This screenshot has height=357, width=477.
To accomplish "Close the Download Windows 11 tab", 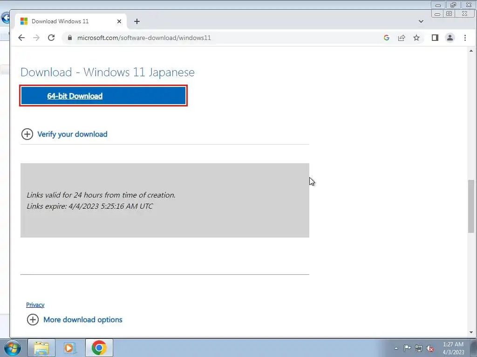I will 119,21.
